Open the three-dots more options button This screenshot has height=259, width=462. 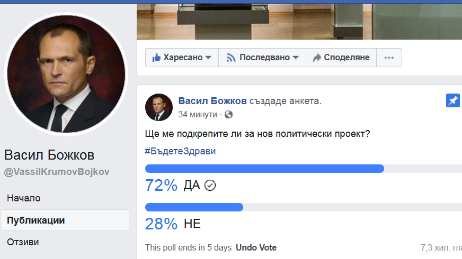pos(389,58)
